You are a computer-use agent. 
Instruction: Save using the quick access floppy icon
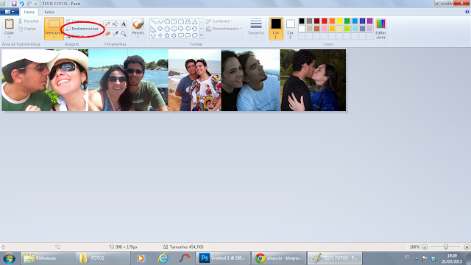pos(14,4)
